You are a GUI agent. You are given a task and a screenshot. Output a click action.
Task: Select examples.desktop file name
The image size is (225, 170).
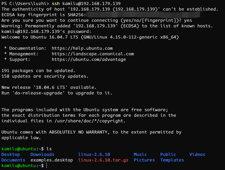52,160
